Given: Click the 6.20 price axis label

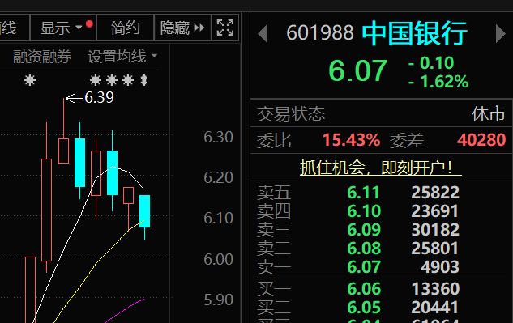Looking at the screenshot, I should coord(218,177).
